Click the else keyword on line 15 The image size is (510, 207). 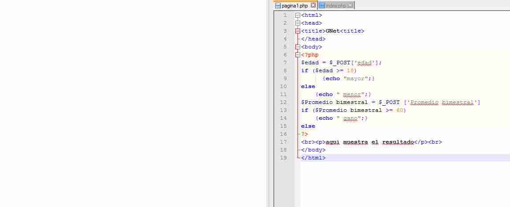[x=308, y=126]
